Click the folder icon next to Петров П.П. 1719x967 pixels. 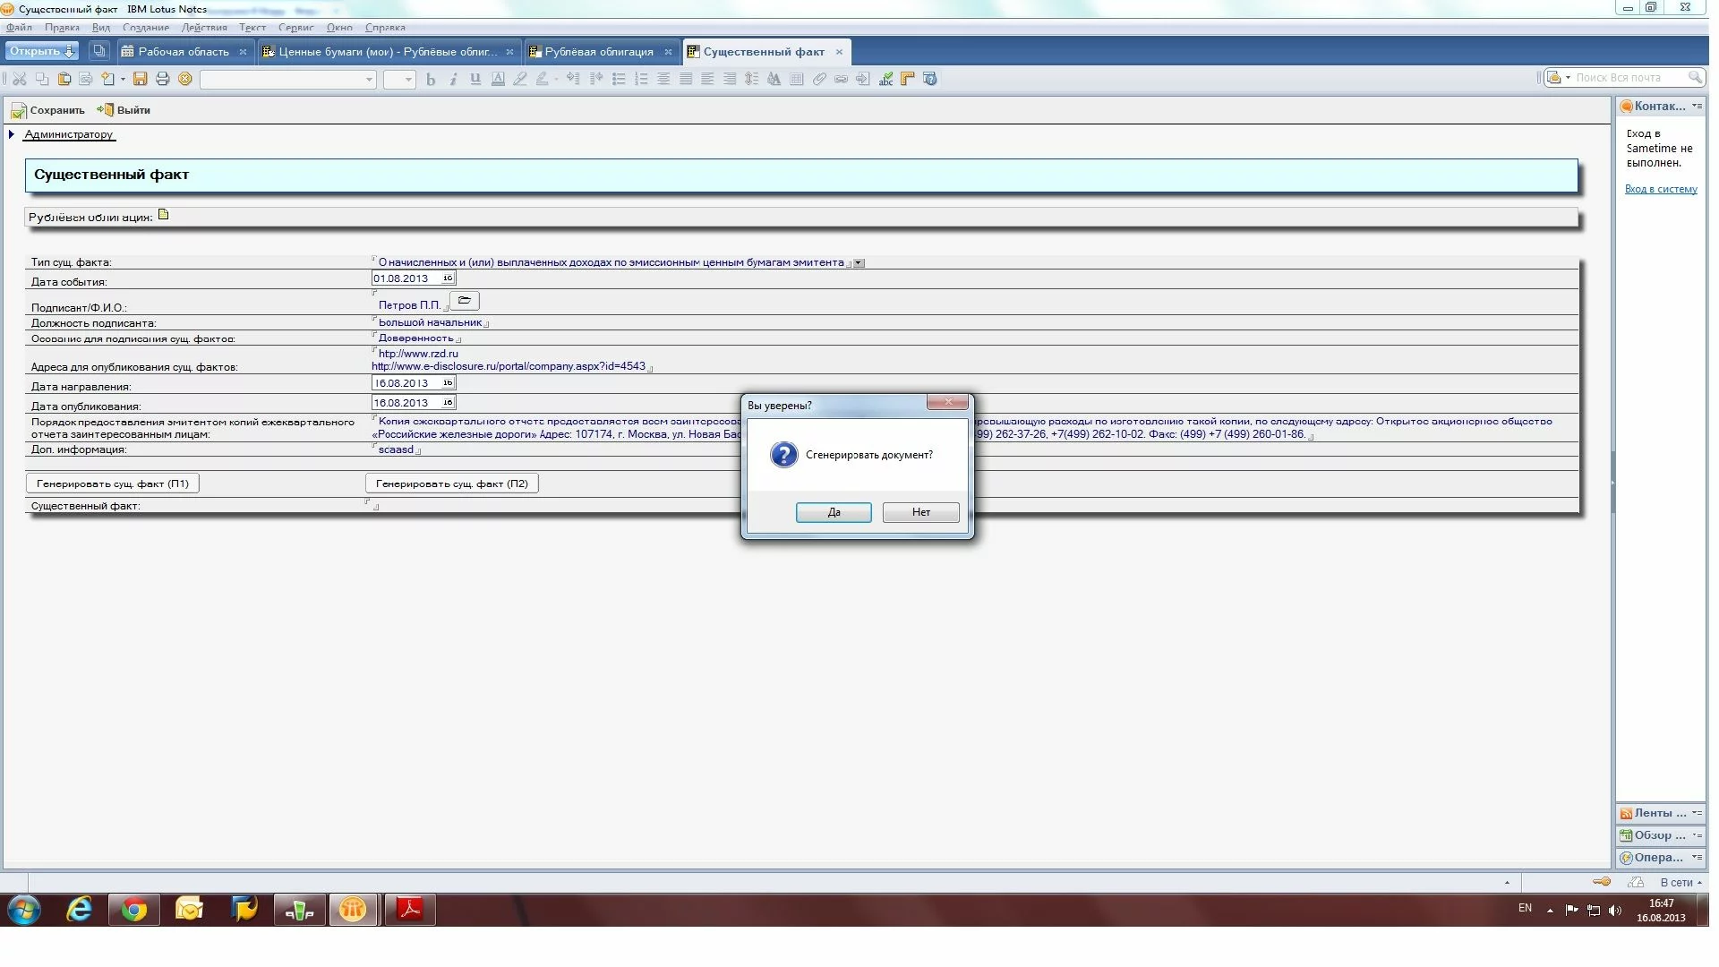tap(465, 301)
